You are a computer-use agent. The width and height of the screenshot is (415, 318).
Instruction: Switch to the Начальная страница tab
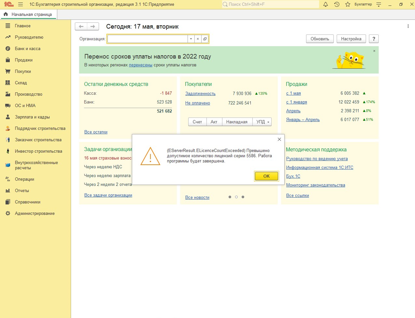28,14
